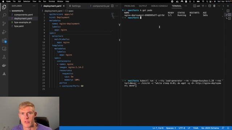Open the Help menu
Screen dimensions: 232x130
(x=67, y=1)
